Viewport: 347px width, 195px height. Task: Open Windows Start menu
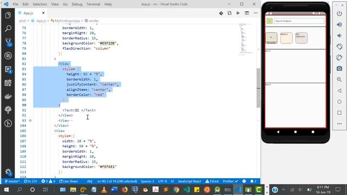pyautogui.click(x=7, y=190)
